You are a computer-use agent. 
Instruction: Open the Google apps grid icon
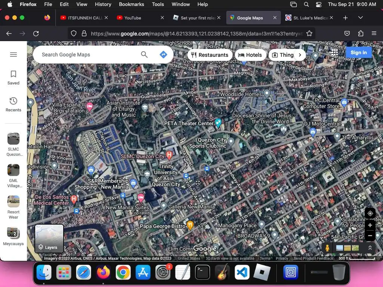(x=334, y=52)
